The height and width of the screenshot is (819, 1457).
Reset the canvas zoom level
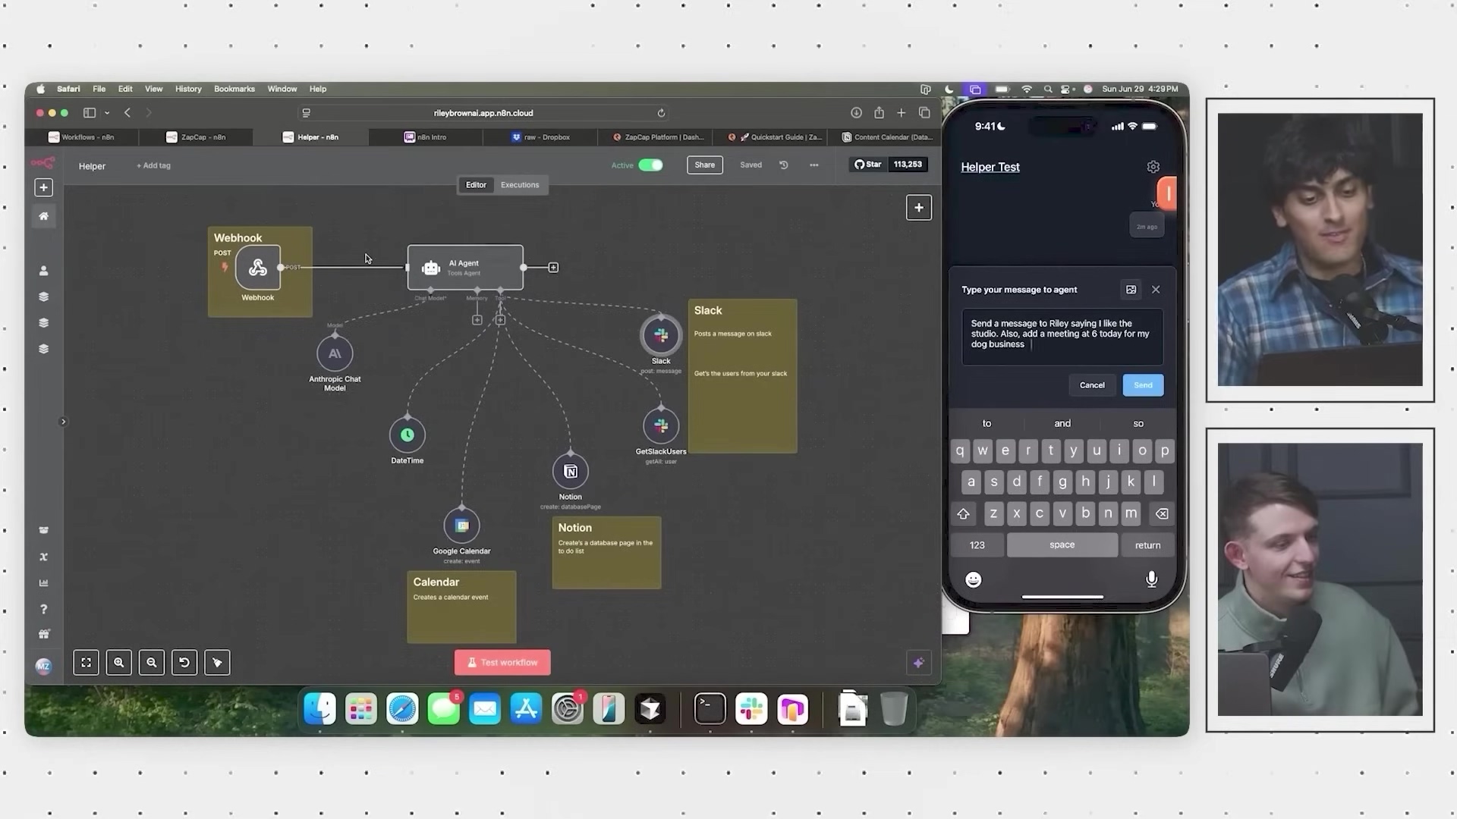click(184, 663)
